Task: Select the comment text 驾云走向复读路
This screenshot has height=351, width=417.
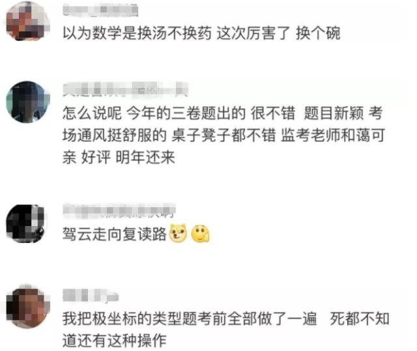Action: [115, 234]
